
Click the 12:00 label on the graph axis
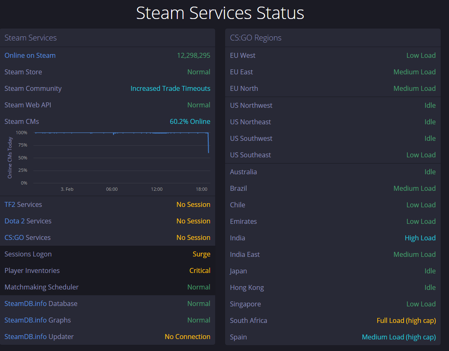pyautogui.click(x=157, y=189)
